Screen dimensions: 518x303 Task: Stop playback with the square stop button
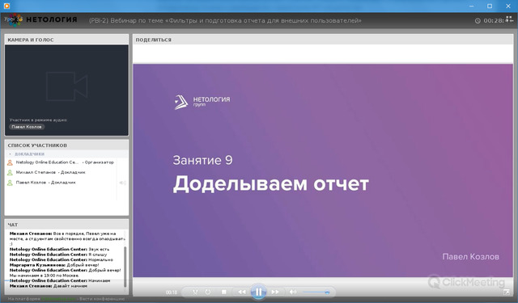coord(223,292)
